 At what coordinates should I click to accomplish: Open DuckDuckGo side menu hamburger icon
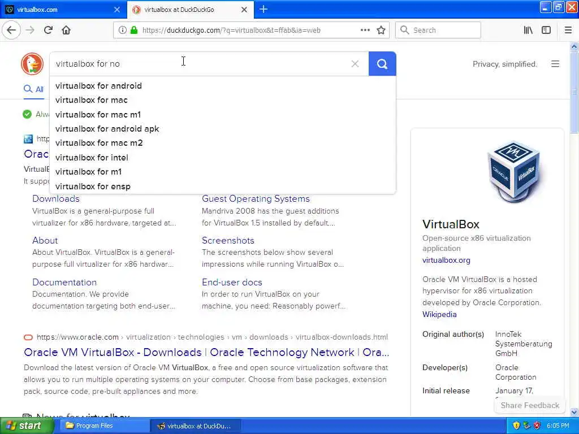555,64
